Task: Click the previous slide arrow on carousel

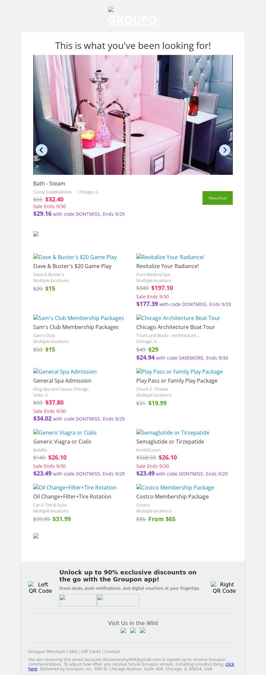Action: (x=42, y=150)
